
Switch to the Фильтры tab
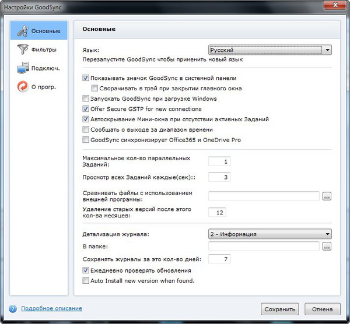44,49
